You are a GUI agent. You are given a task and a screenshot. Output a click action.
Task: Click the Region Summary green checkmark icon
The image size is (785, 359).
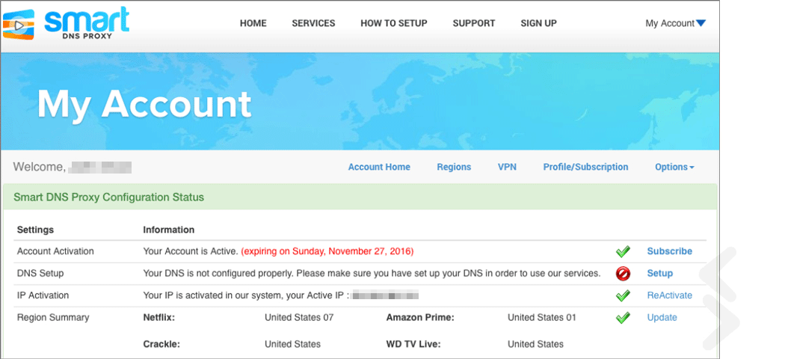[x=623, y=317]
